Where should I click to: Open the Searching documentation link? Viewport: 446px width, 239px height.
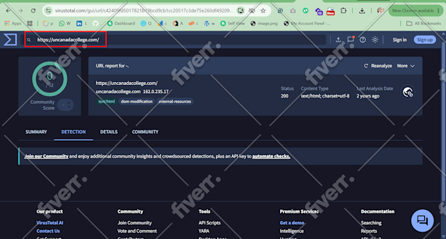[x=371, y=223]
